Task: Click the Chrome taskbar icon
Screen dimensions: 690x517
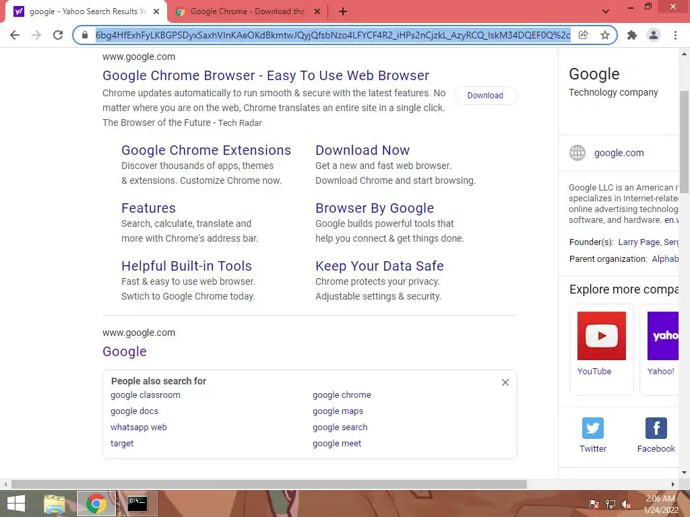Action: [96, 504]
